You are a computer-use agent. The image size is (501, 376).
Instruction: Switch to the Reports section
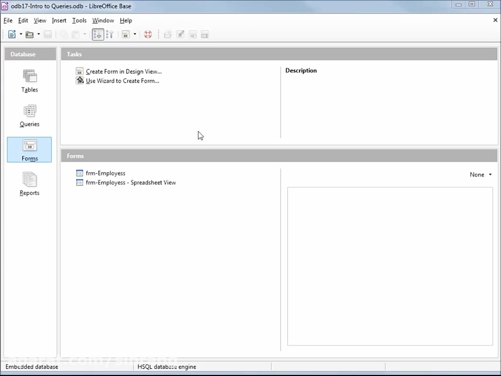tap(29, 184)
